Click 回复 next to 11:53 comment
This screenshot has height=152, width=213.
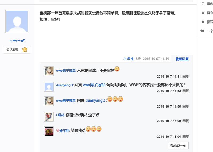[186, 91]
